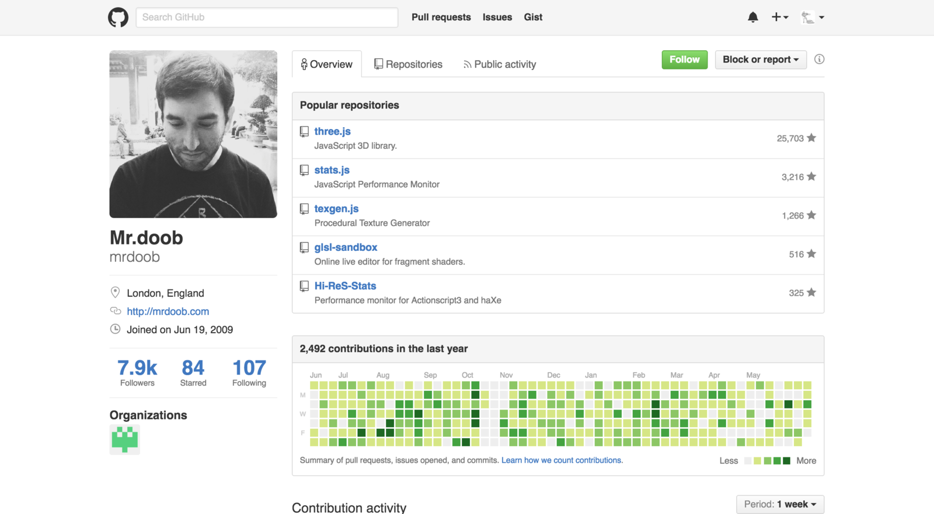Open the green organization avatar
Image resolution: width=934 pixels, height=514 pixels.
tap(124, 439)
